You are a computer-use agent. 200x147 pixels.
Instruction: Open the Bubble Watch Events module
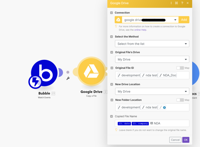point(44,73)
